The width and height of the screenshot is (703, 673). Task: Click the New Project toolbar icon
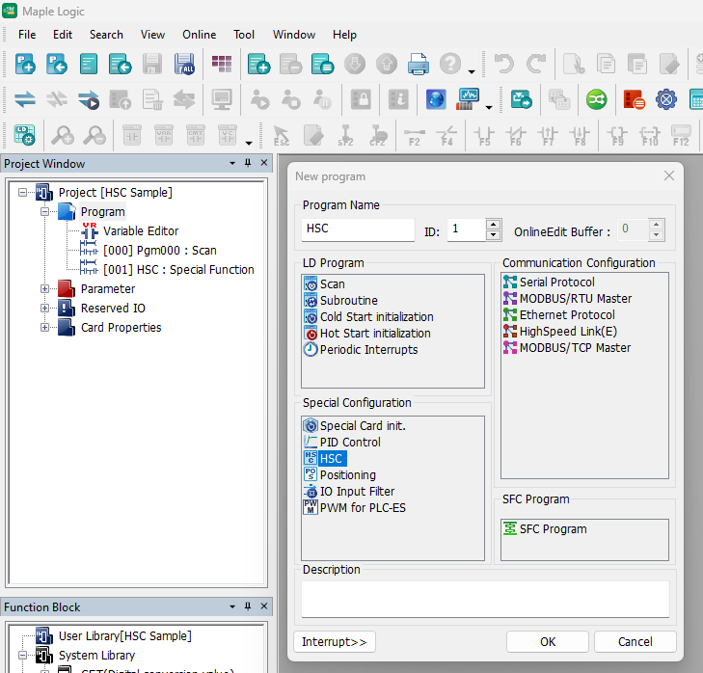click(x=25, y=64)
